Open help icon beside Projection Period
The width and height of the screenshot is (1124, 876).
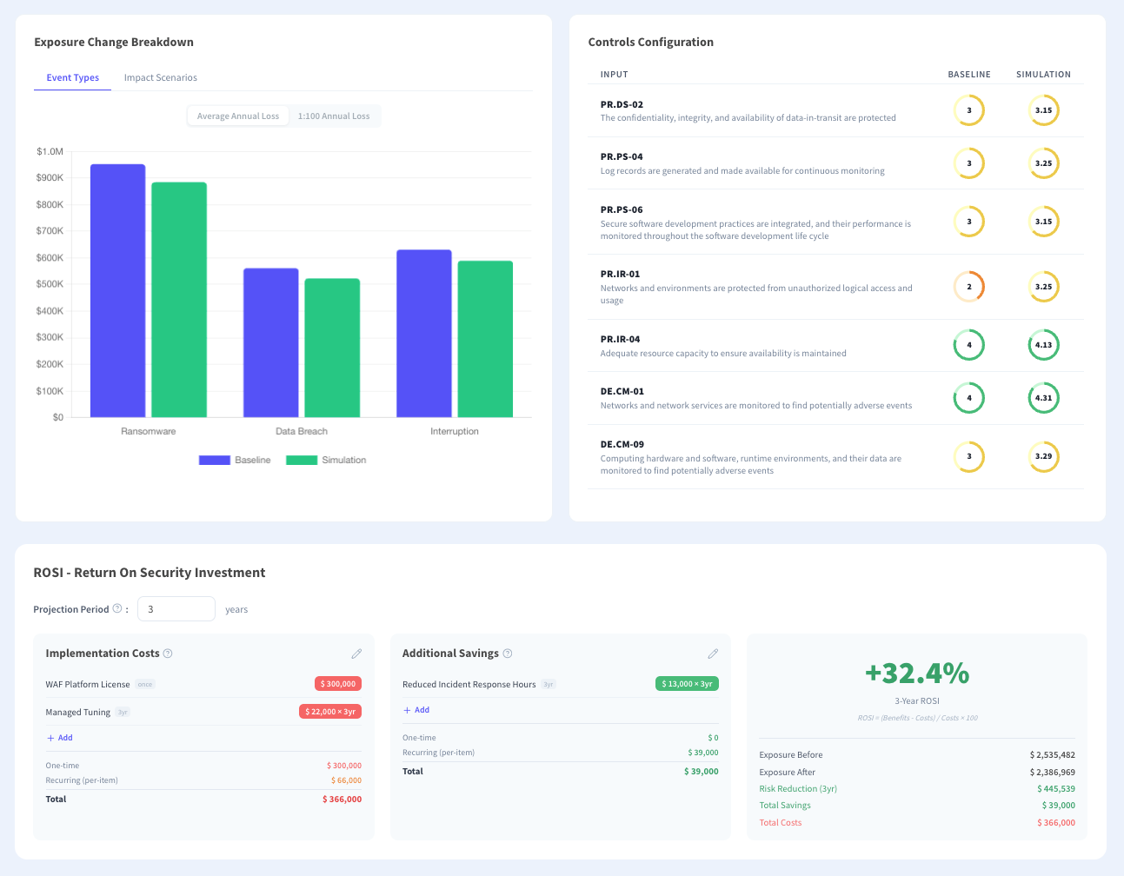point(117,608)
